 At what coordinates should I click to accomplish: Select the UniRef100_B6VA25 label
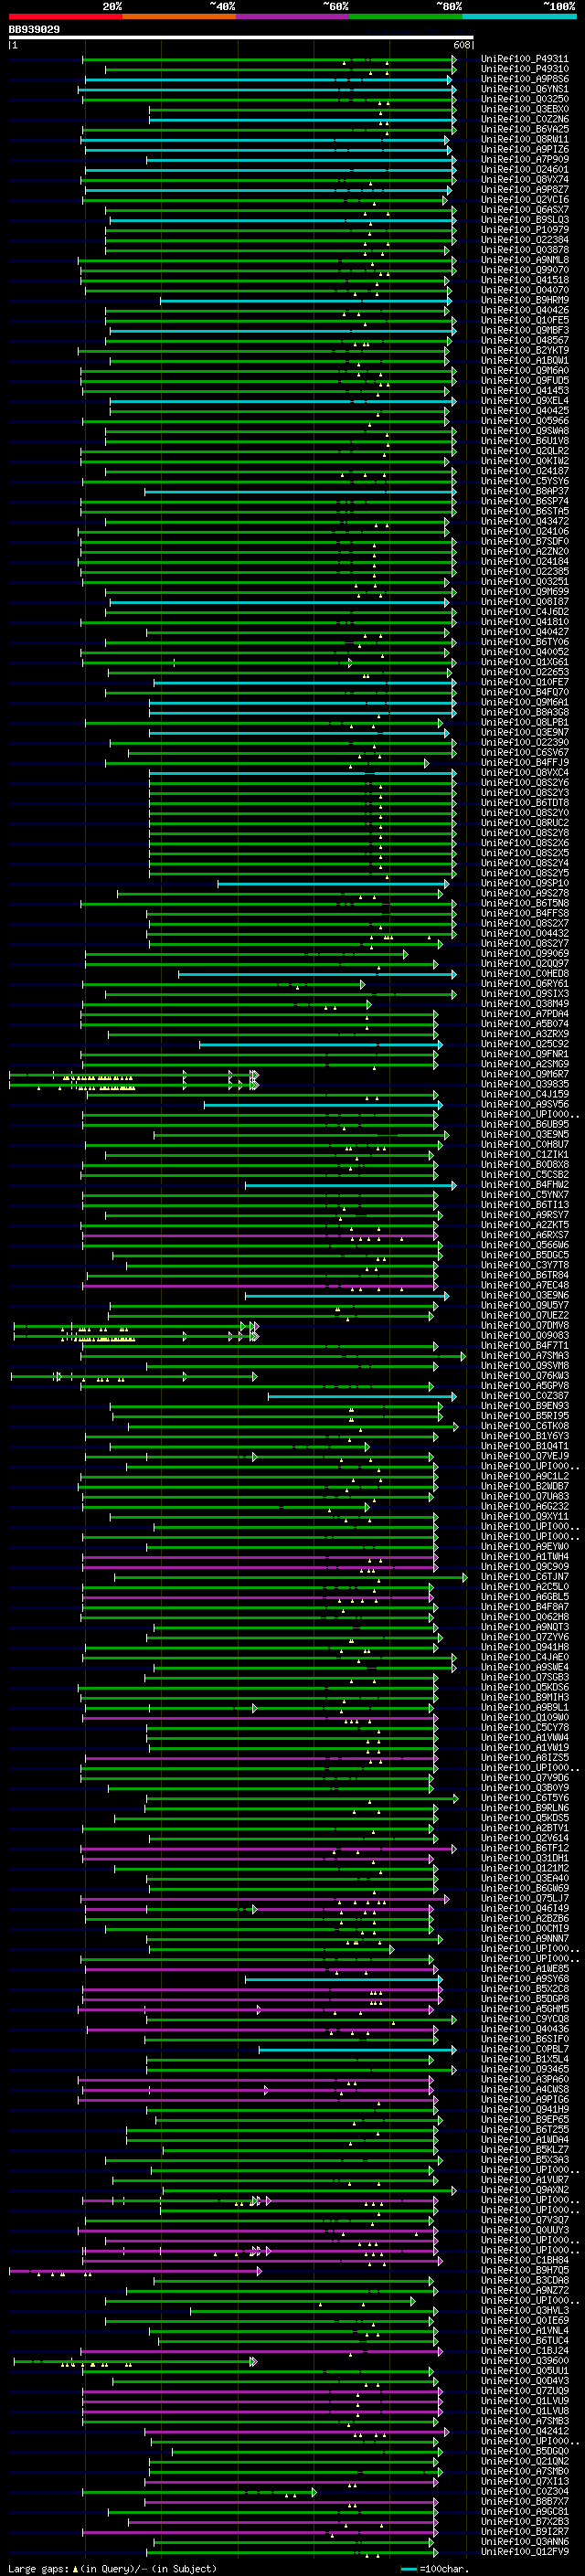pos(524,129)
